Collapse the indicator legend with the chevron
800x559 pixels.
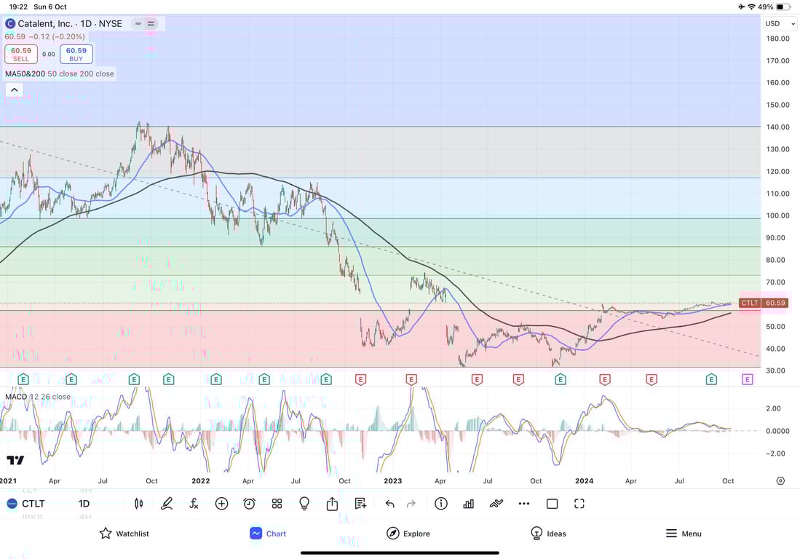point(15,90)
